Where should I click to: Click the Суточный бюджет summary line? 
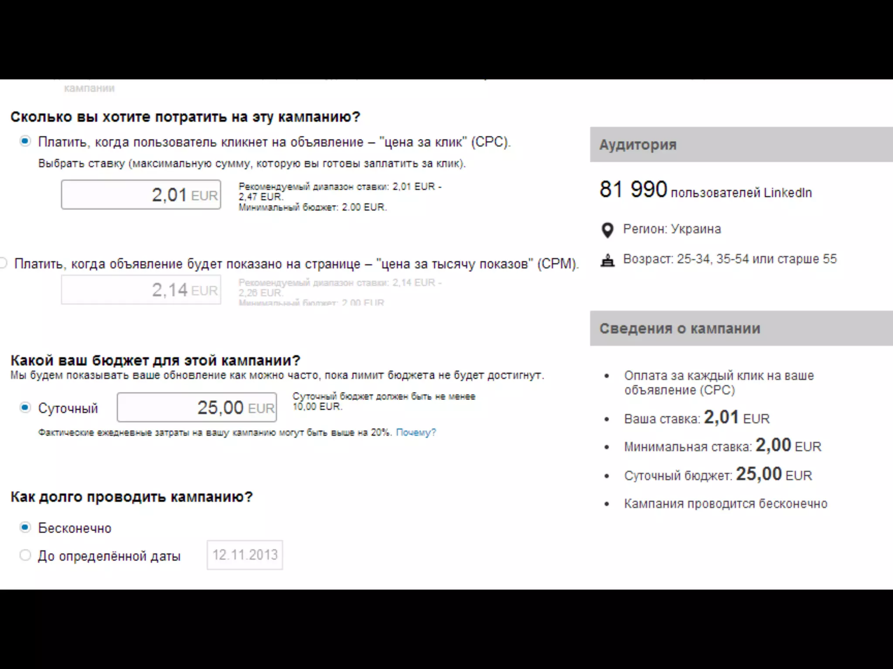718,475
